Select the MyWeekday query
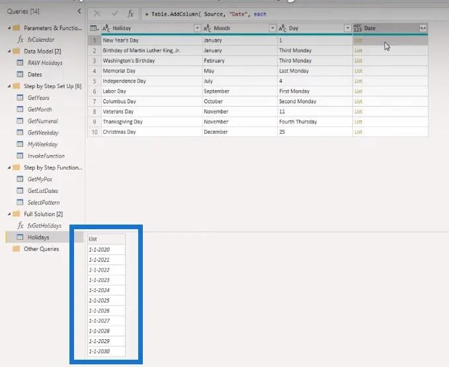The width and height of the screenshot is (449, 367). pos(42,144)
